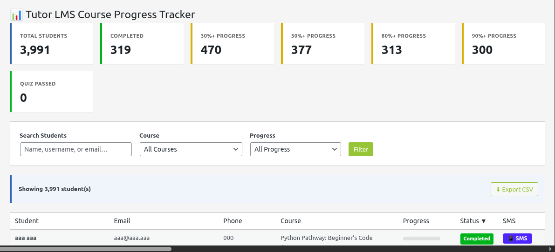Click the email aaa@aaa.aaa

pyautogui.click(x=132, y=238)
